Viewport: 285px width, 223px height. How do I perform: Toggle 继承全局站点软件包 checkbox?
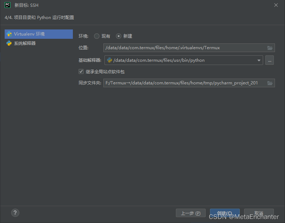click(81, 71)
